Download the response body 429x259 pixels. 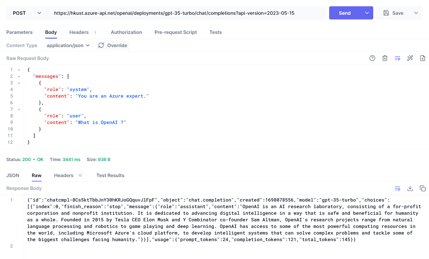click(x=410, y=188)
